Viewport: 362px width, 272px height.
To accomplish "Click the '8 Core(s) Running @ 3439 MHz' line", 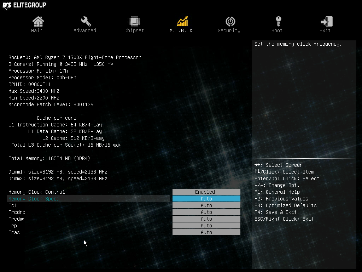I will point(61,64).
